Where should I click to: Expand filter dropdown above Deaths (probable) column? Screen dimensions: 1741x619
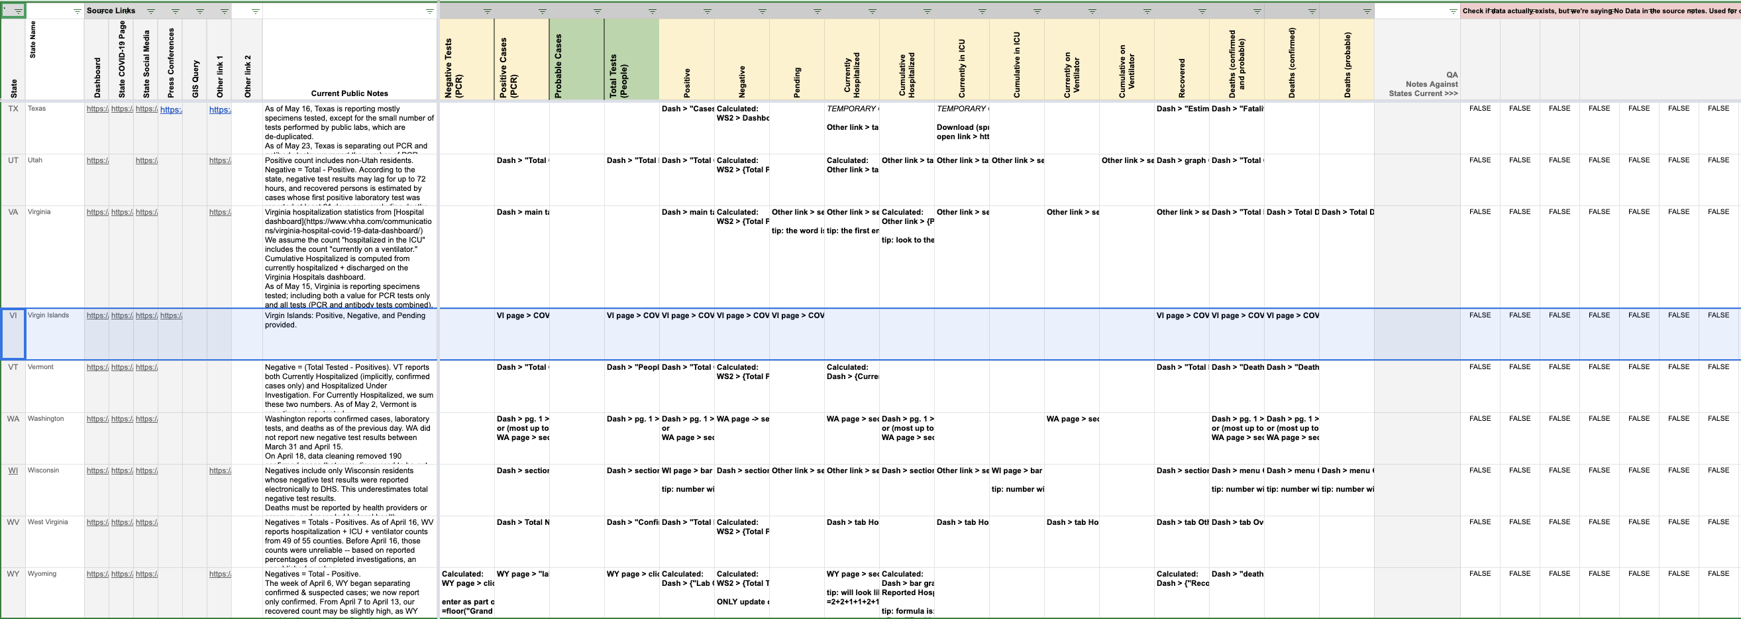pos(1367,11)
